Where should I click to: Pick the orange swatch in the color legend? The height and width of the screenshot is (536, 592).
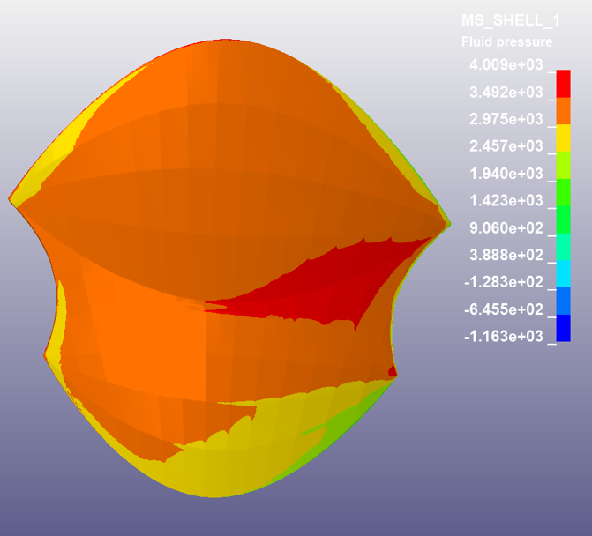(x=563, y=111)
